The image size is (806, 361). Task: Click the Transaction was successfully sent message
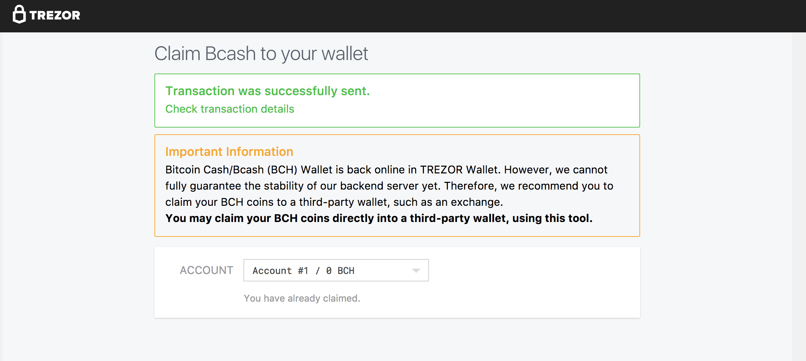click(267, 91)
